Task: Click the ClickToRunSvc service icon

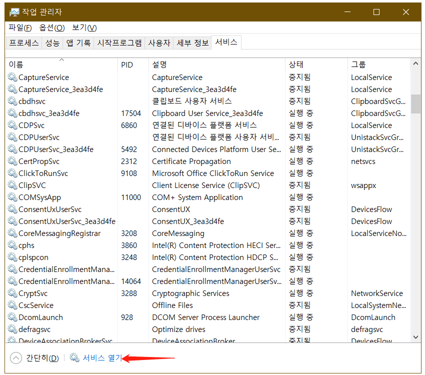Action: (12, 173)
